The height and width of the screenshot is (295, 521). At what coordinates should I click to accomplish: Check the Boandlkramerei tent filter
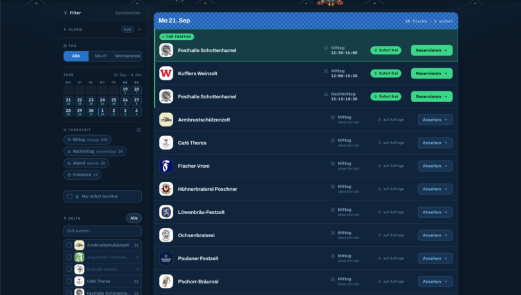click(69, 269)
